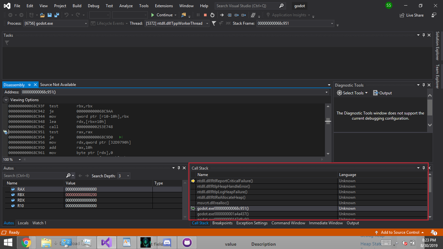
Task: Pin the Diagnostic Tools panel
Action: [x=424, y=85]
